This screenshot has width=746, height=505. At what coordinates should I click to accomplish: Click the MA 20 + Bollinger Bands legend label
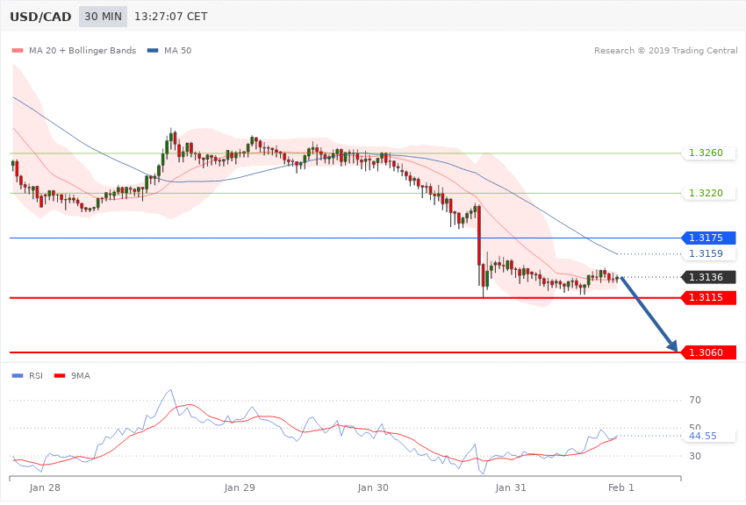(82, 50)
